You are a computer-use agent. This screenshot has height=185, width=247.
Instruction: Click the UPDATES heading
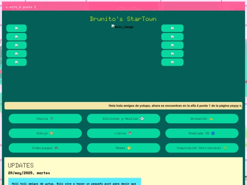point(21,165)
